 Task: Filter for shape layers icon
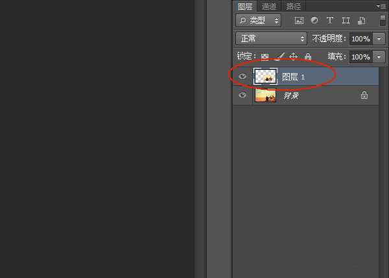346,21
